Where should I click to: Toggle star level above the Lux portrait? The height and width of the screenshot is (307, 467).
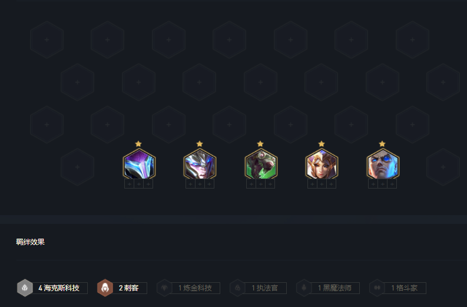click(322, 144)
